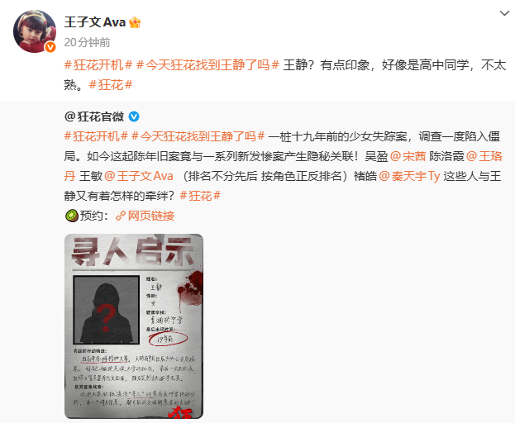Image resolution: width=515 pixels, height=423 pixels.
Task: Open the 网页链接 reservation link
Action: click(x=151, y=216)
